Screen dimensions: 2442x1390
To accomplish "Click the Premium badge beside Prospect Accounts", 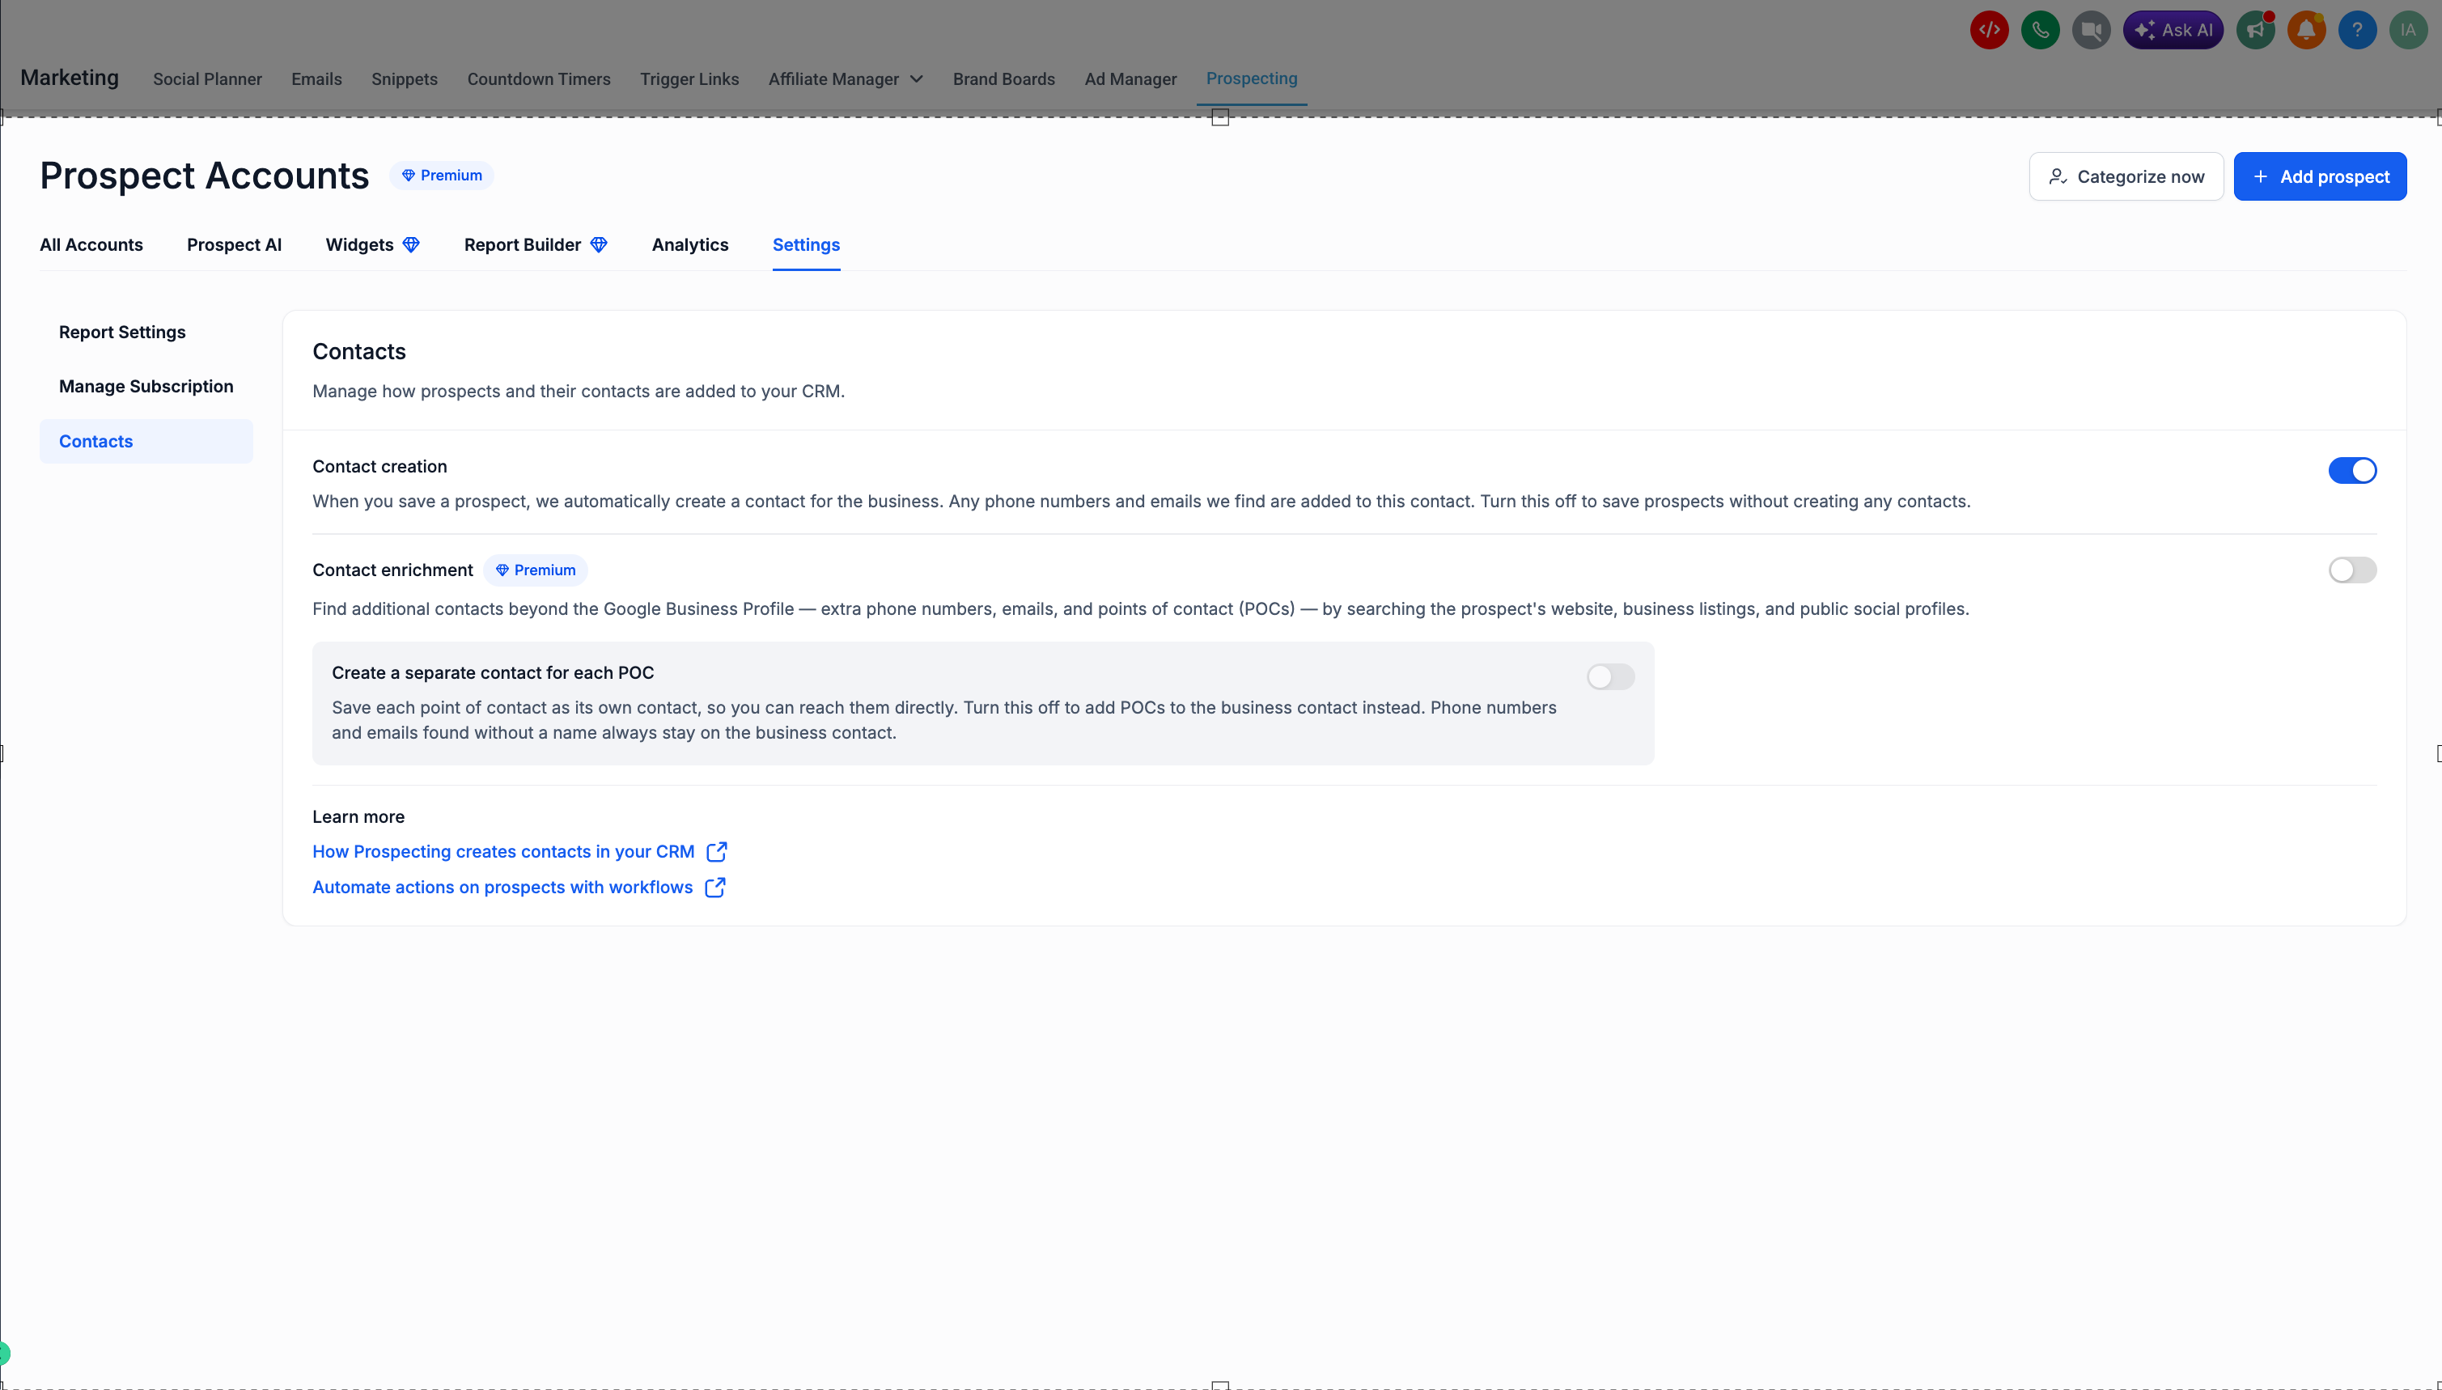I will coord(441,176).
